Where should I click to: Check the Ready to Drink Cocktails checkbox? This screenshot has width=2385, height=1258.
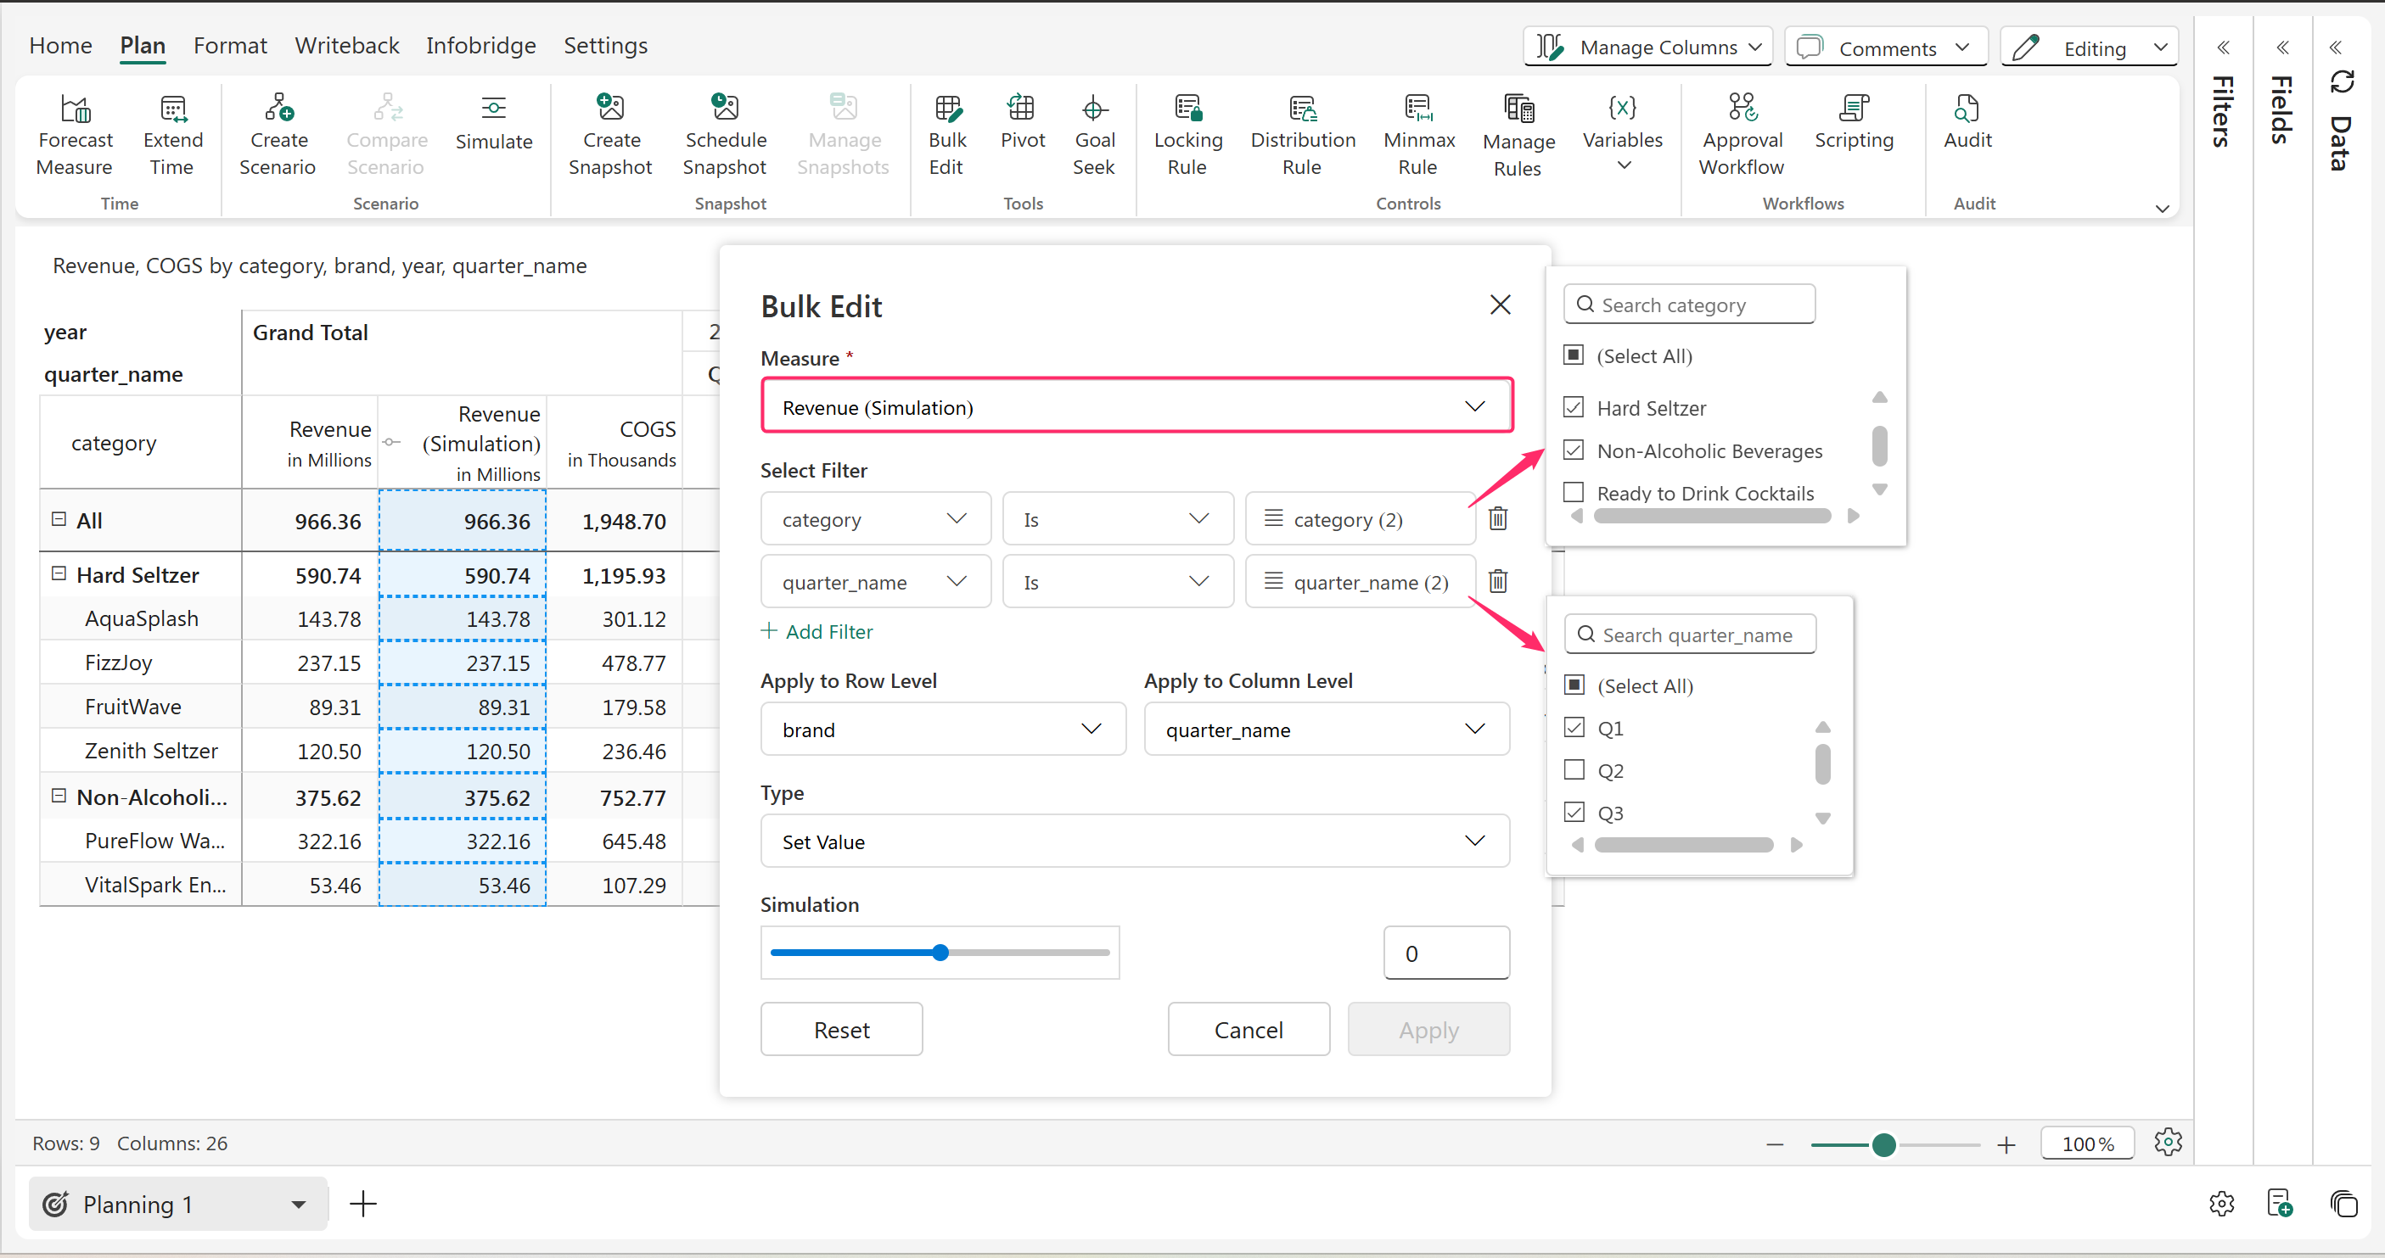(1574, 492)
